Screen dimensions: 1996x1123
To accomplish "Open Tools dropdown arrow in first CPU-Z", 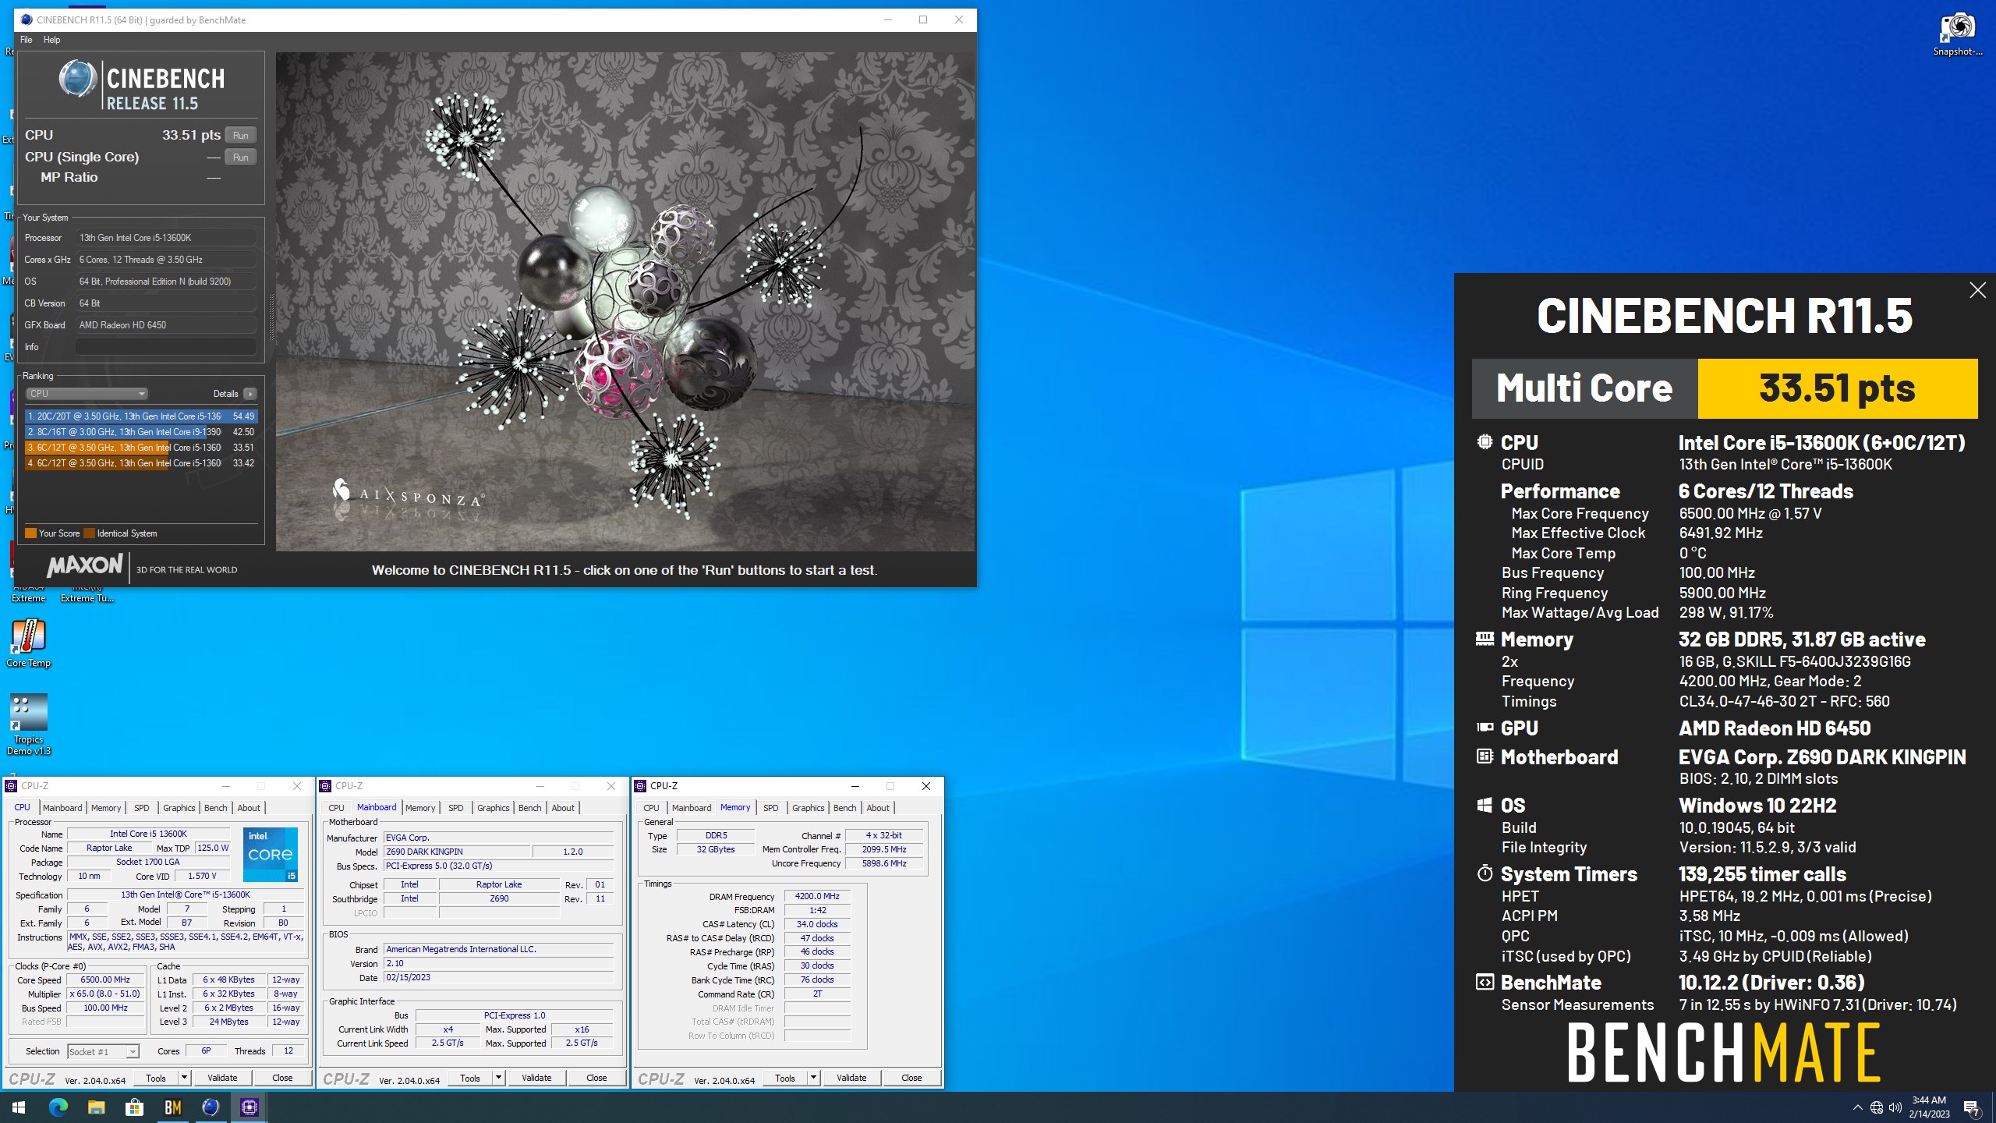I will [x=185, y=1078].
